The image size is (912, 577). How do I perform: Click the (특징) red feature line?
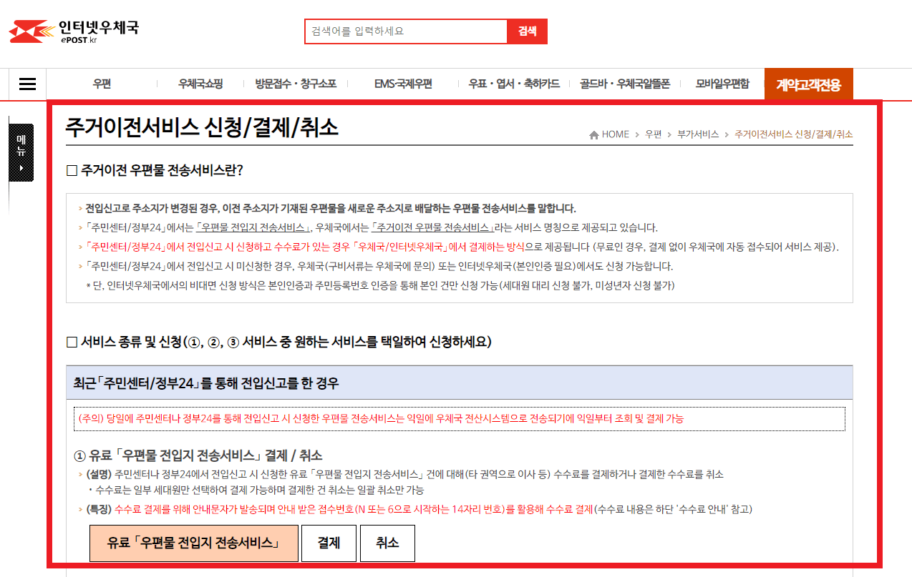pyautogui.click(x=419, y=509)
